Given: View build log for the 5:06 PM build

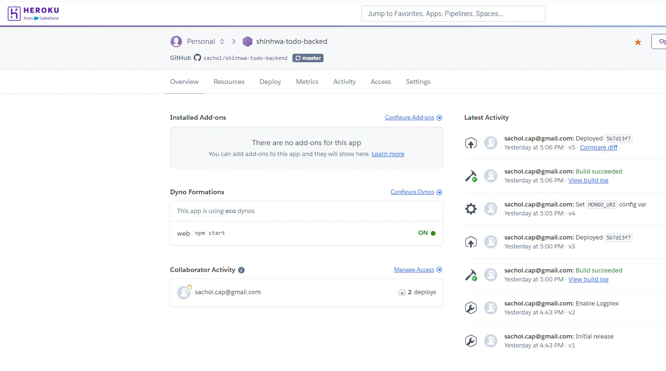Looking at the screenshot, I should coord(588,181).
